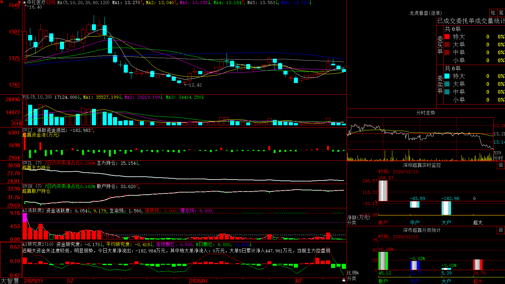
Task: Click the VOL(5,10,20) indicator label
Action: 37,97
